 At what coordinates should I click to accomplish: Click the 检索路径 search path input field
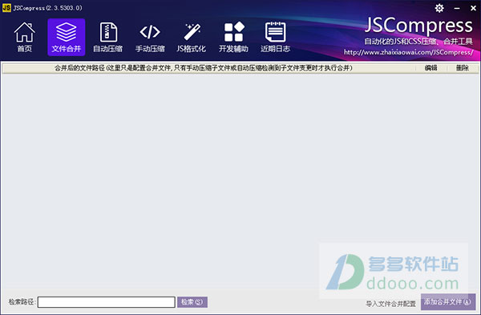tap(106, 302)
